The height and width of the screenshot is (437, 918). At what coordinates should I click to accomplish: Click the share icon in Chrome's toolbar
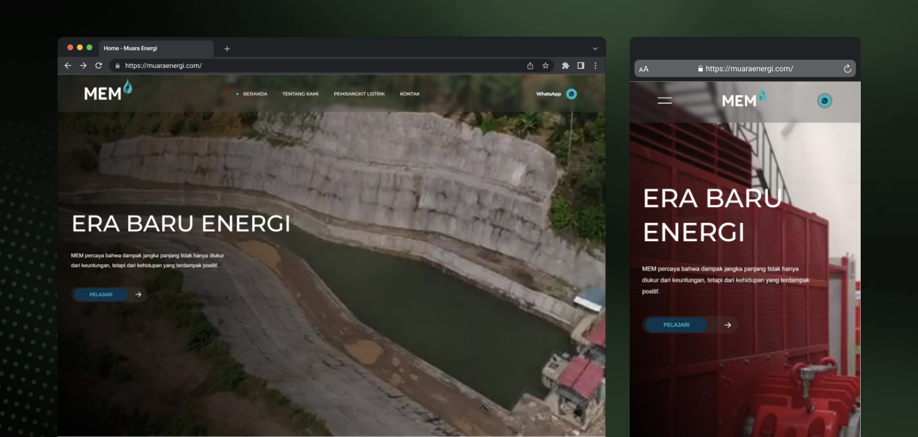[531, 66]
